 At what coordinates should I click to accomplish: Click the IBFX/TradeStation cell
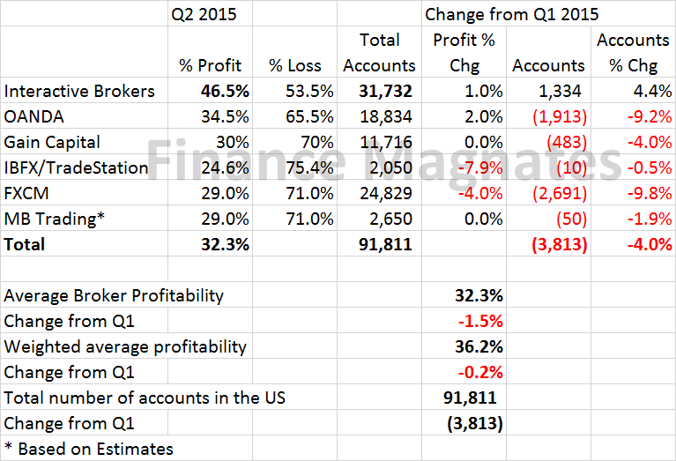click(76, 168)
